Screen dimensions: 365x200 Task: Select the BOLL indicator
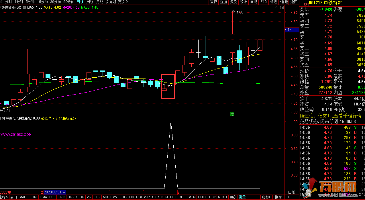[x=202, y=197]
